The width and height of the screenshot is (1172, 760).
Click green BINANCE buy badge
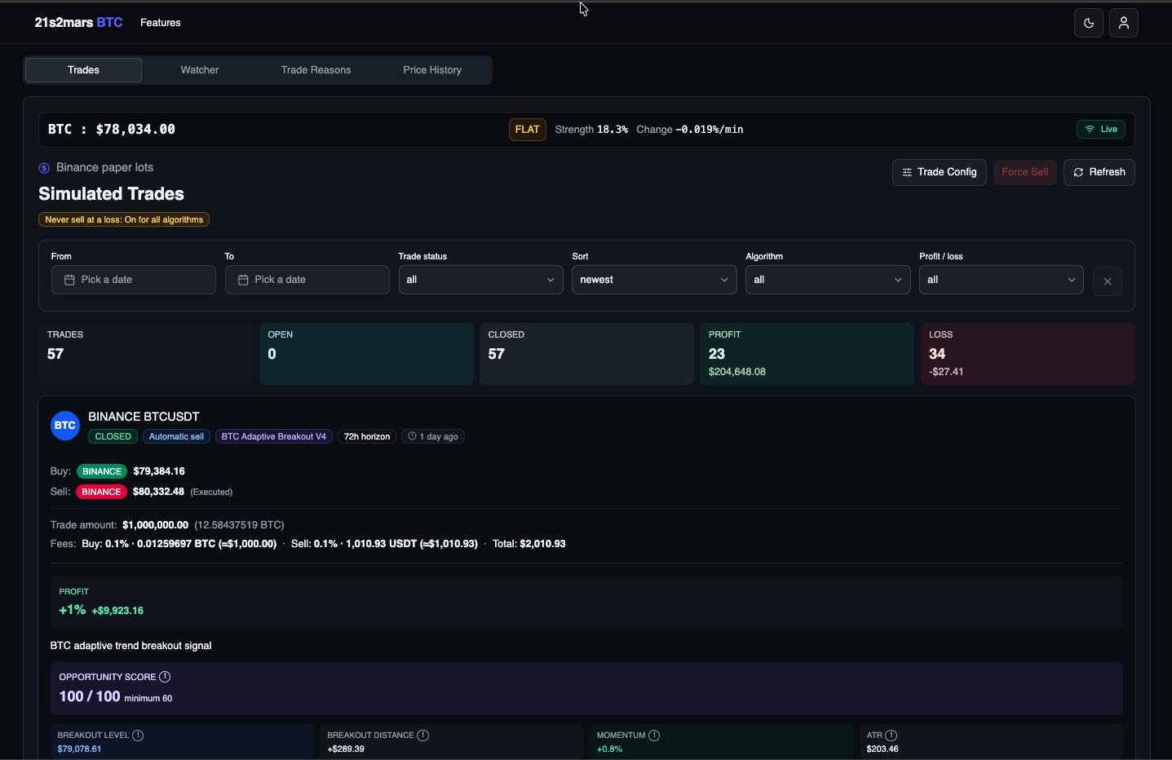pos(102,471)
